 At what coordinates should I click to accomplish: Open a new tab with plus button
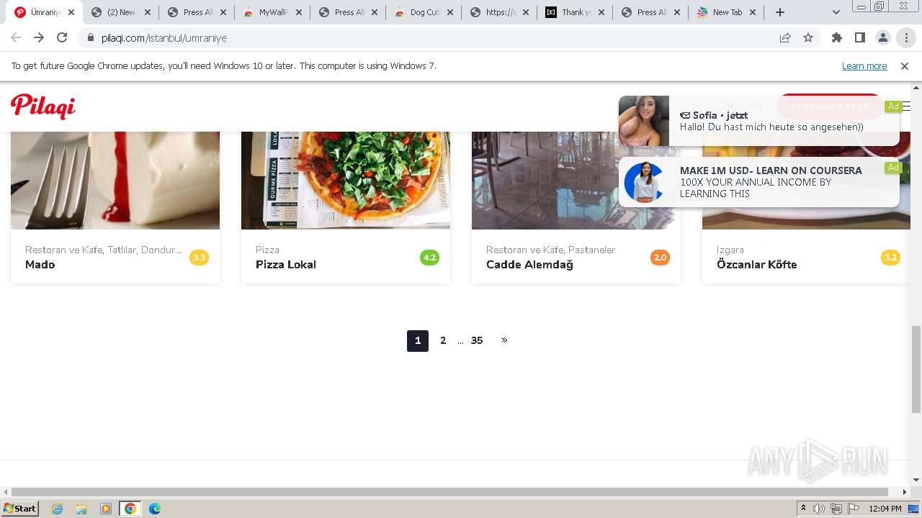pos(780,12)
